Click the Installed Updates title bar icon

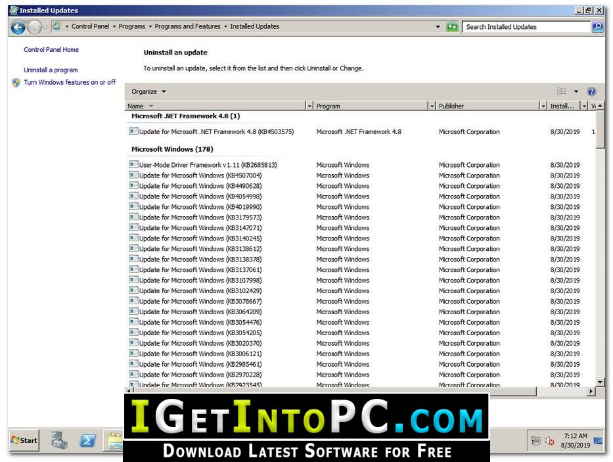[x=14, y=10]
